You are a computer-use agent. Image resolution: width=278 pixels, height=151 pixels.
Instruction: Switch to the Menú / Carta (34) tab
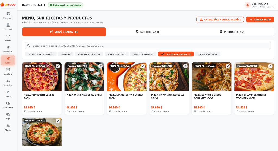[64, 32]
